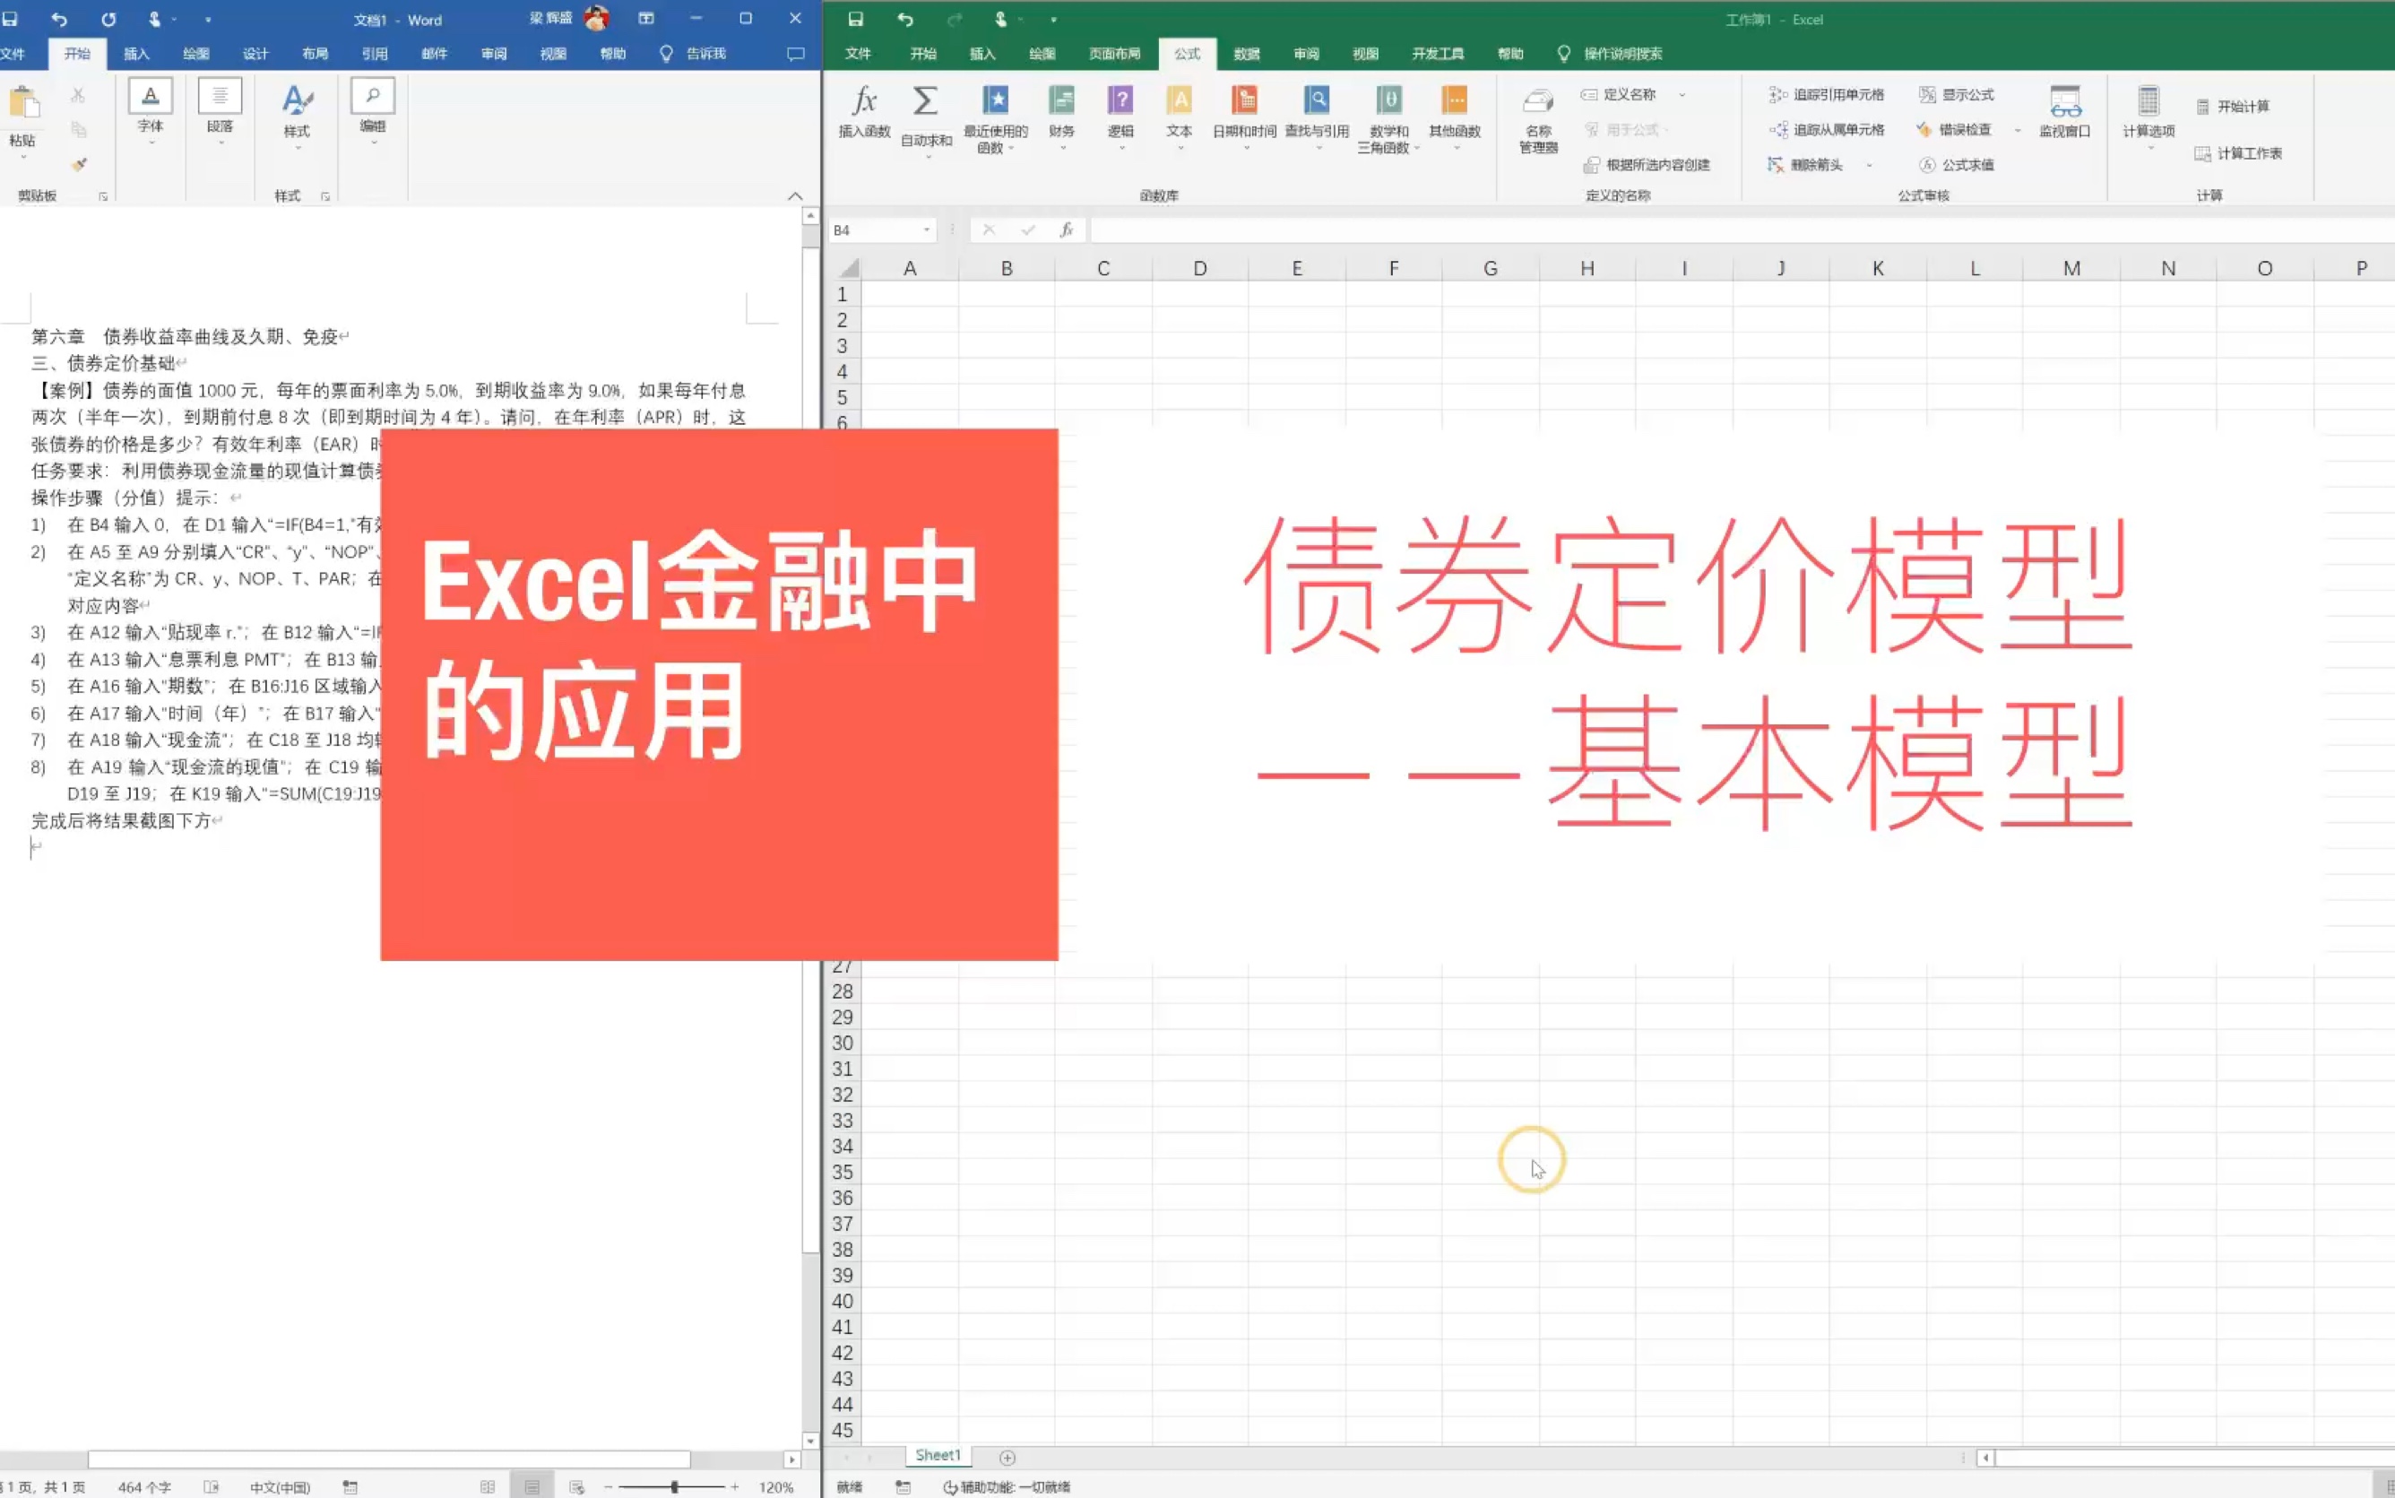Click Calculate Now button
The height and width of the screenshot is (1498, 2395).
pyautogui.click(x=2233, y=106)
